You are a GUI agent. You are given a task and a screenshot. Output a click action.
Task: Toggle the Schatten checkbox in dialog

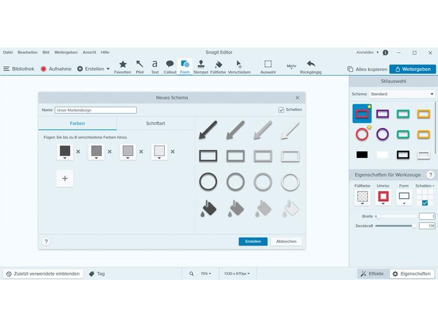(281, 110)
